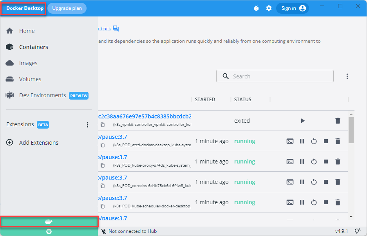This screenshot has width=367, height=236.
Task: Pause the kube-proxy pod container
Action: [302, 162]
